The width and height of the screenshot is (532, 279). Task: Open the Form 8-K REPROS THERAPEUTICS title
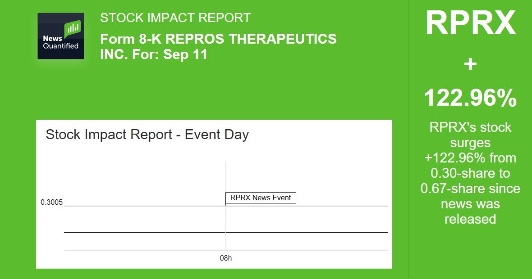coord(218,39)
